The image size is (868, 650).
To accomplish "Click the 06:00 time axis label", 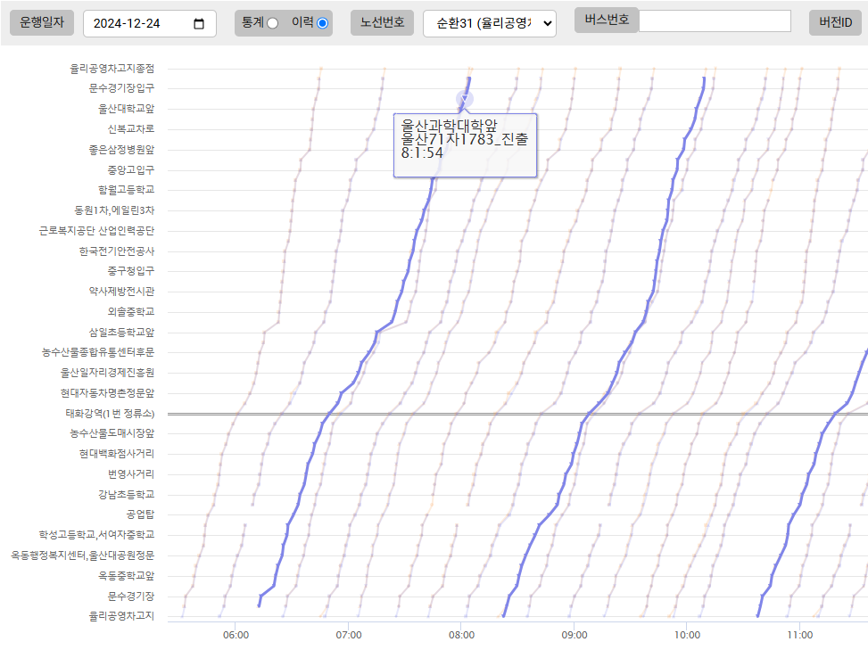I will (x=236, y=635).
